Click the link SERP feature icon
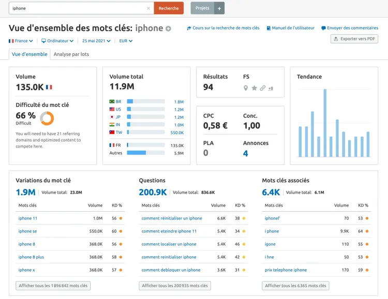388x299 pixels. 262,88
